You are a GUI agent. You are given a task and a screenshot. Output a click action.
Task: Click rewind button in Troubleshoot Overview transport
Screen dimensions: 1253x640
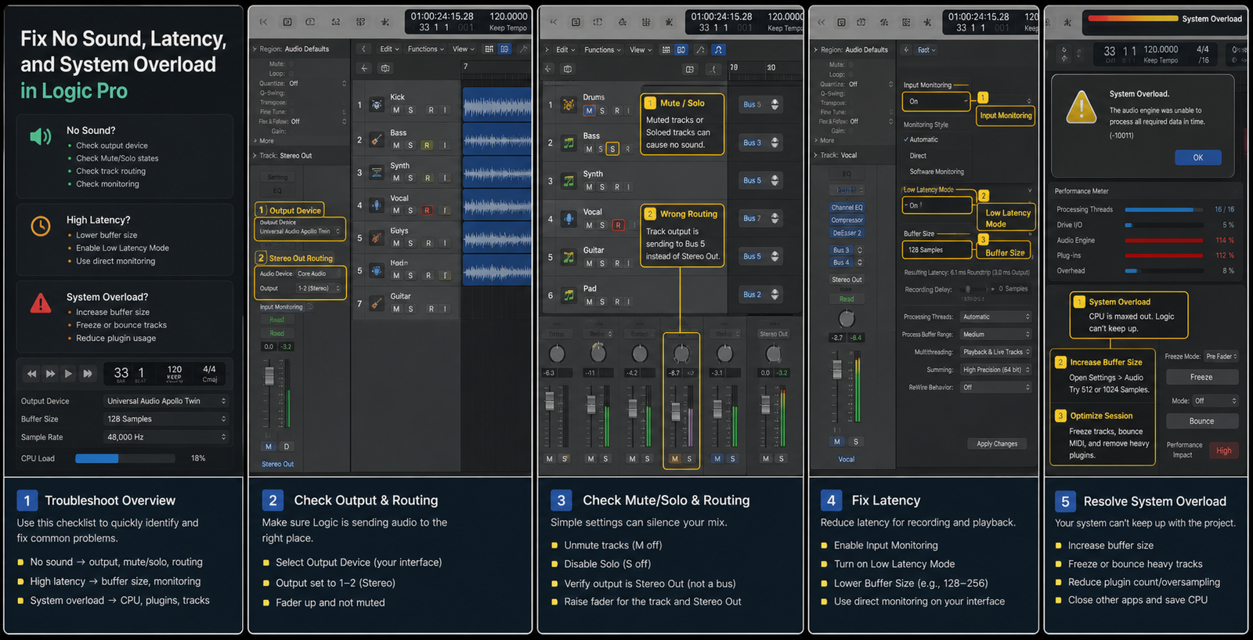pos(32,374)
